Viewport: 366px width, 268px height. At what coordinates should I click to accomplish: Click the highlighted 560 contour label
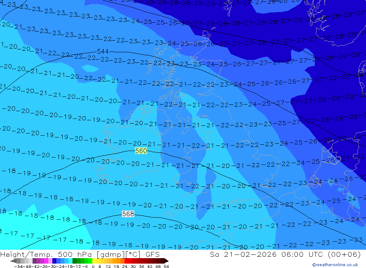coord(141,151)
